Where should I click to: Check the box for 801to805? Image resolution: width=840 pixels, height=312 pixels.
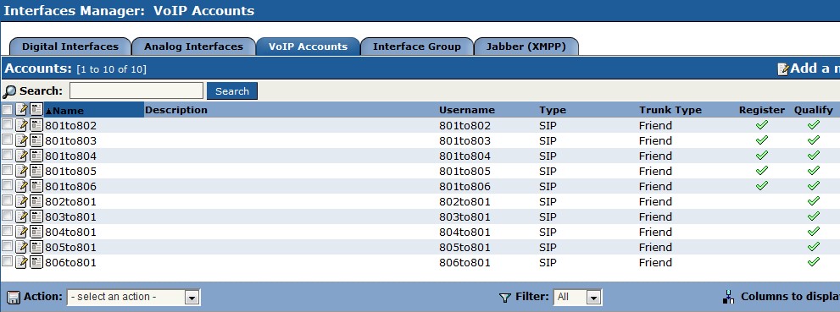click(8, 170)
